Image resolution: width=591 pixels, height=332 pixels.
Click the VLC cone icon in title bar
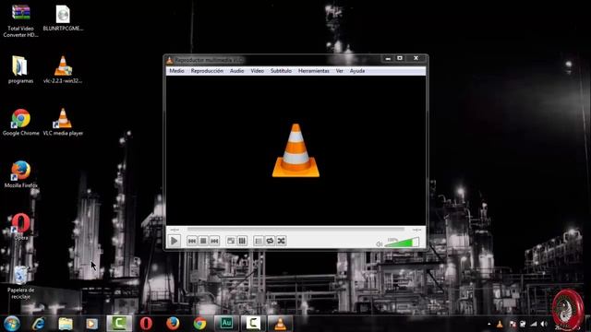(170, 60)
